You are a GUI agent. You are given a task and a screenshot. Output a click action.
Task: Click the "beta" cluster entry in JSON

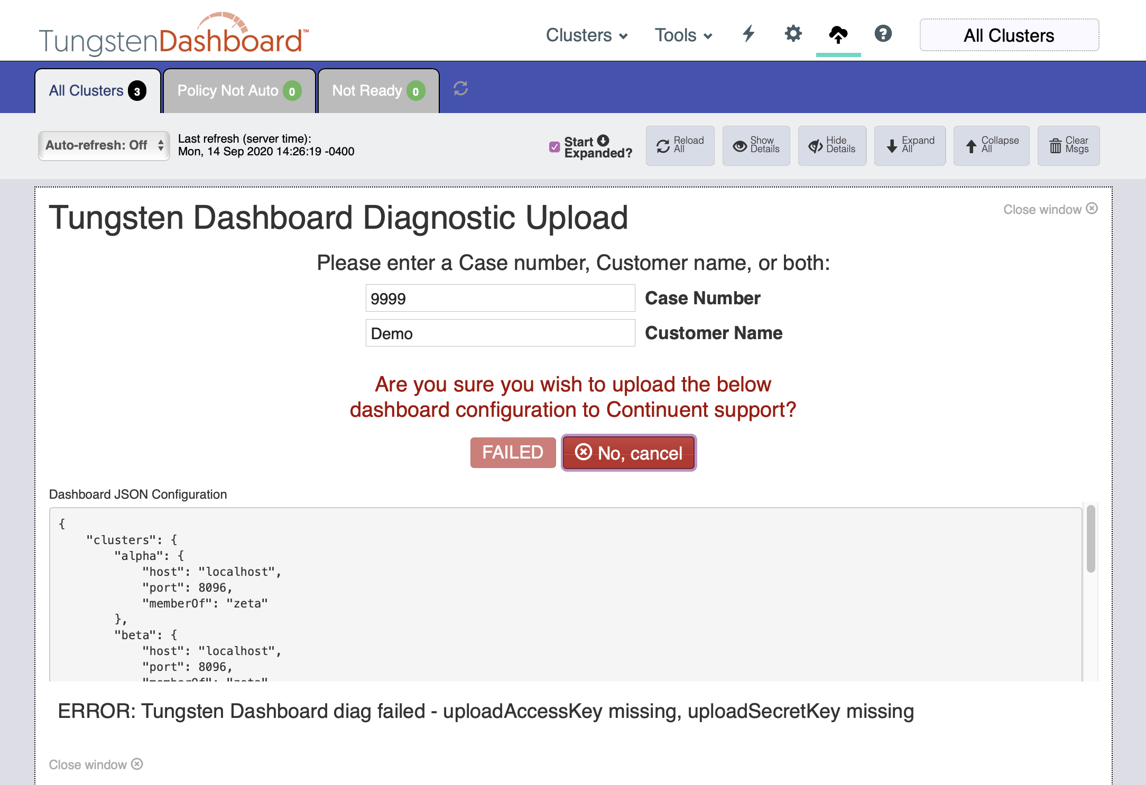click(146, 635)
